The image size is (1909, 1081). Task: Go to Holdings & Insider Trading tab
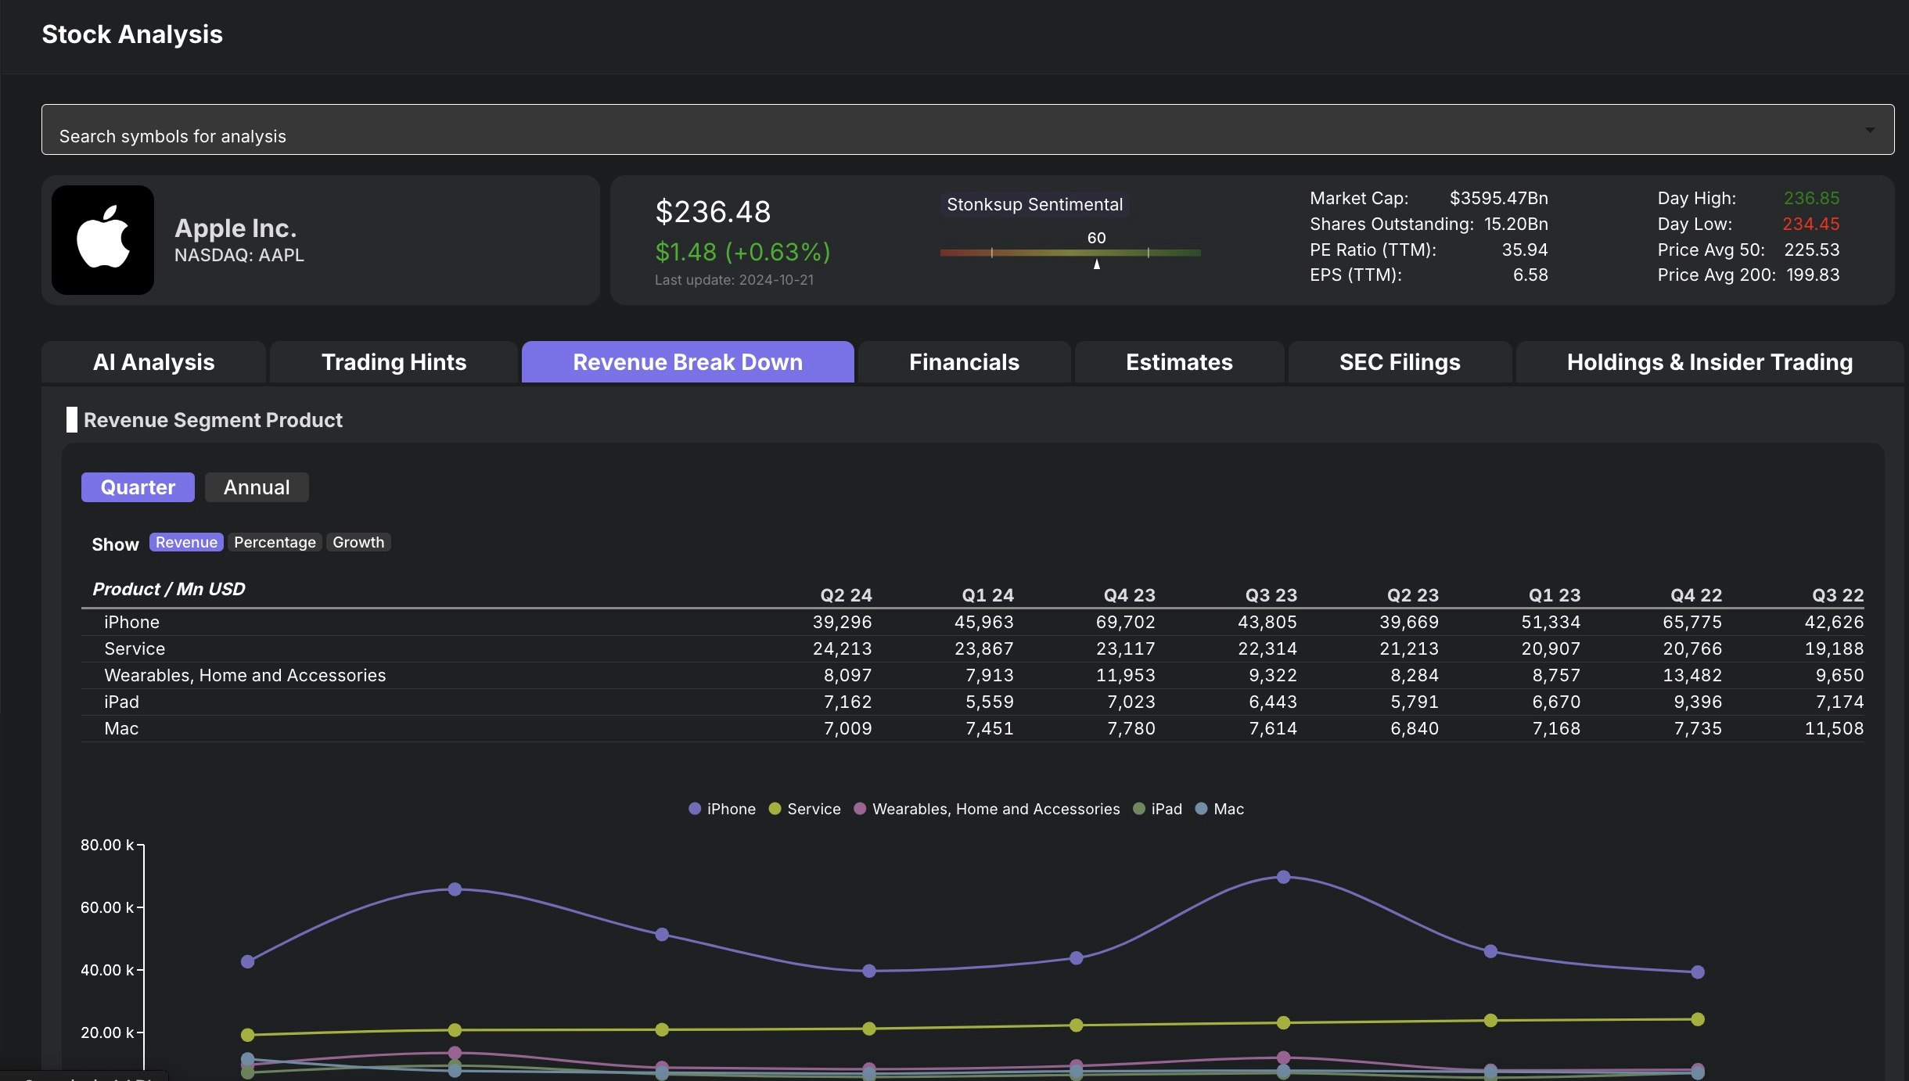[x=1709, y=362]
